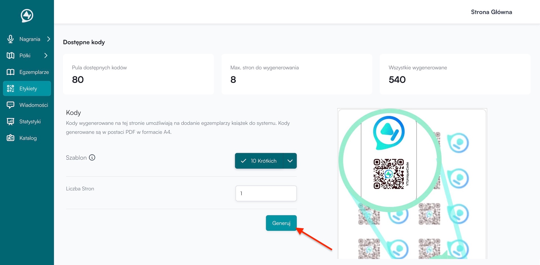Click the Katalog ID card icon
The height and width of the screenshot is (265, 540).
click(x=10, y=138)
